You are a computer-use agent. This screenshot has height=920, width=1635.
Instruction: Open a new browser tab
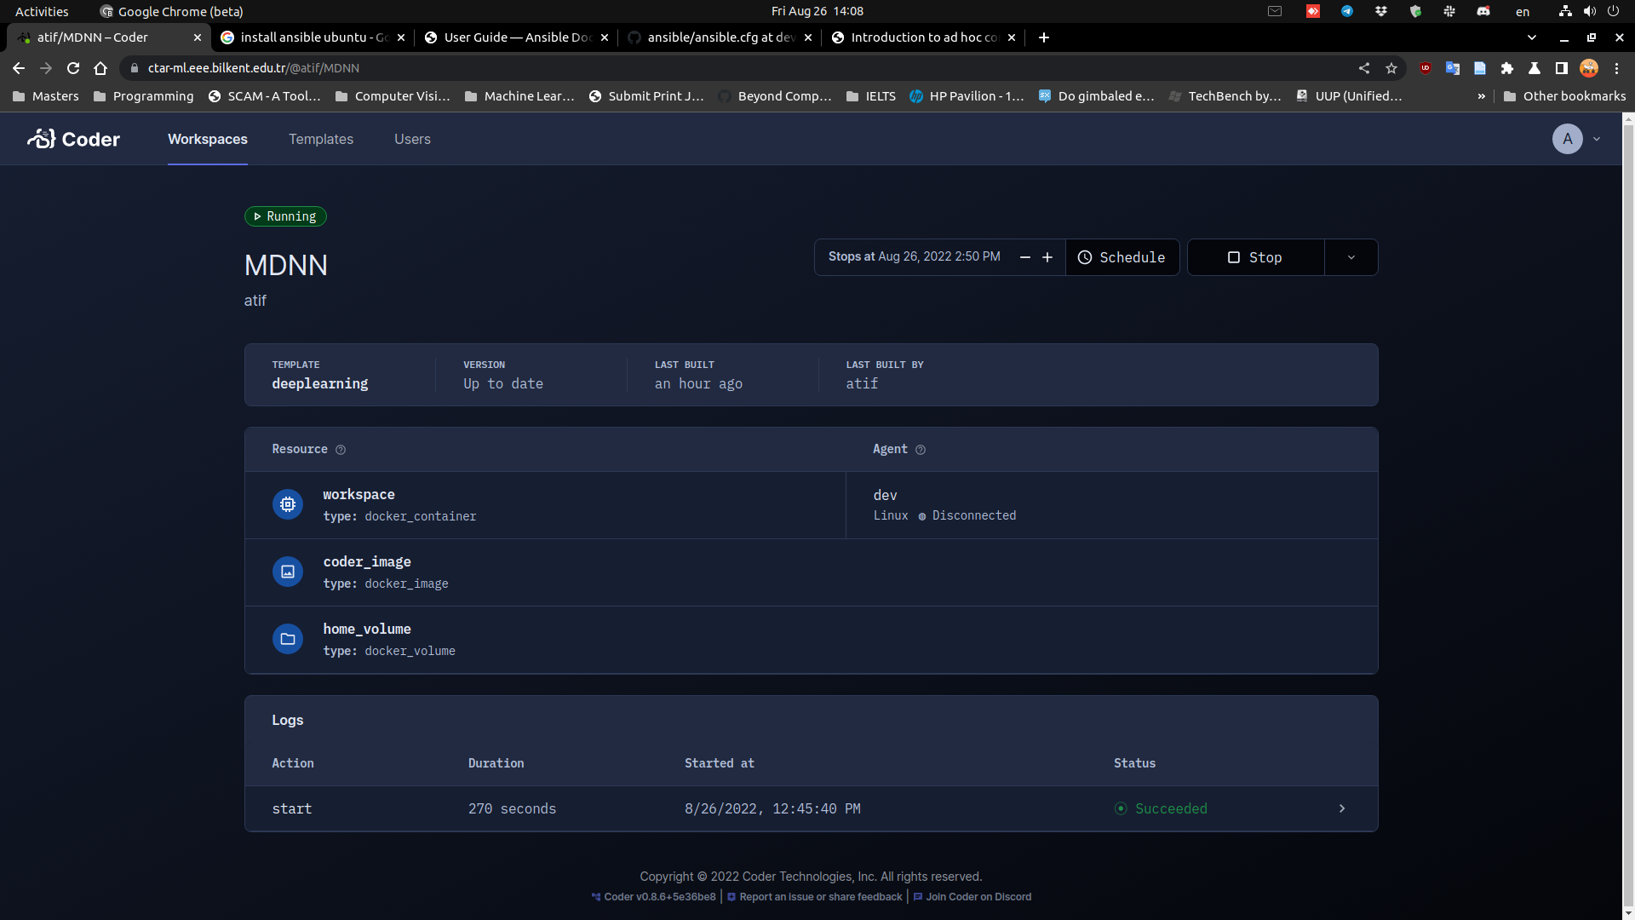click(1044, 37)
